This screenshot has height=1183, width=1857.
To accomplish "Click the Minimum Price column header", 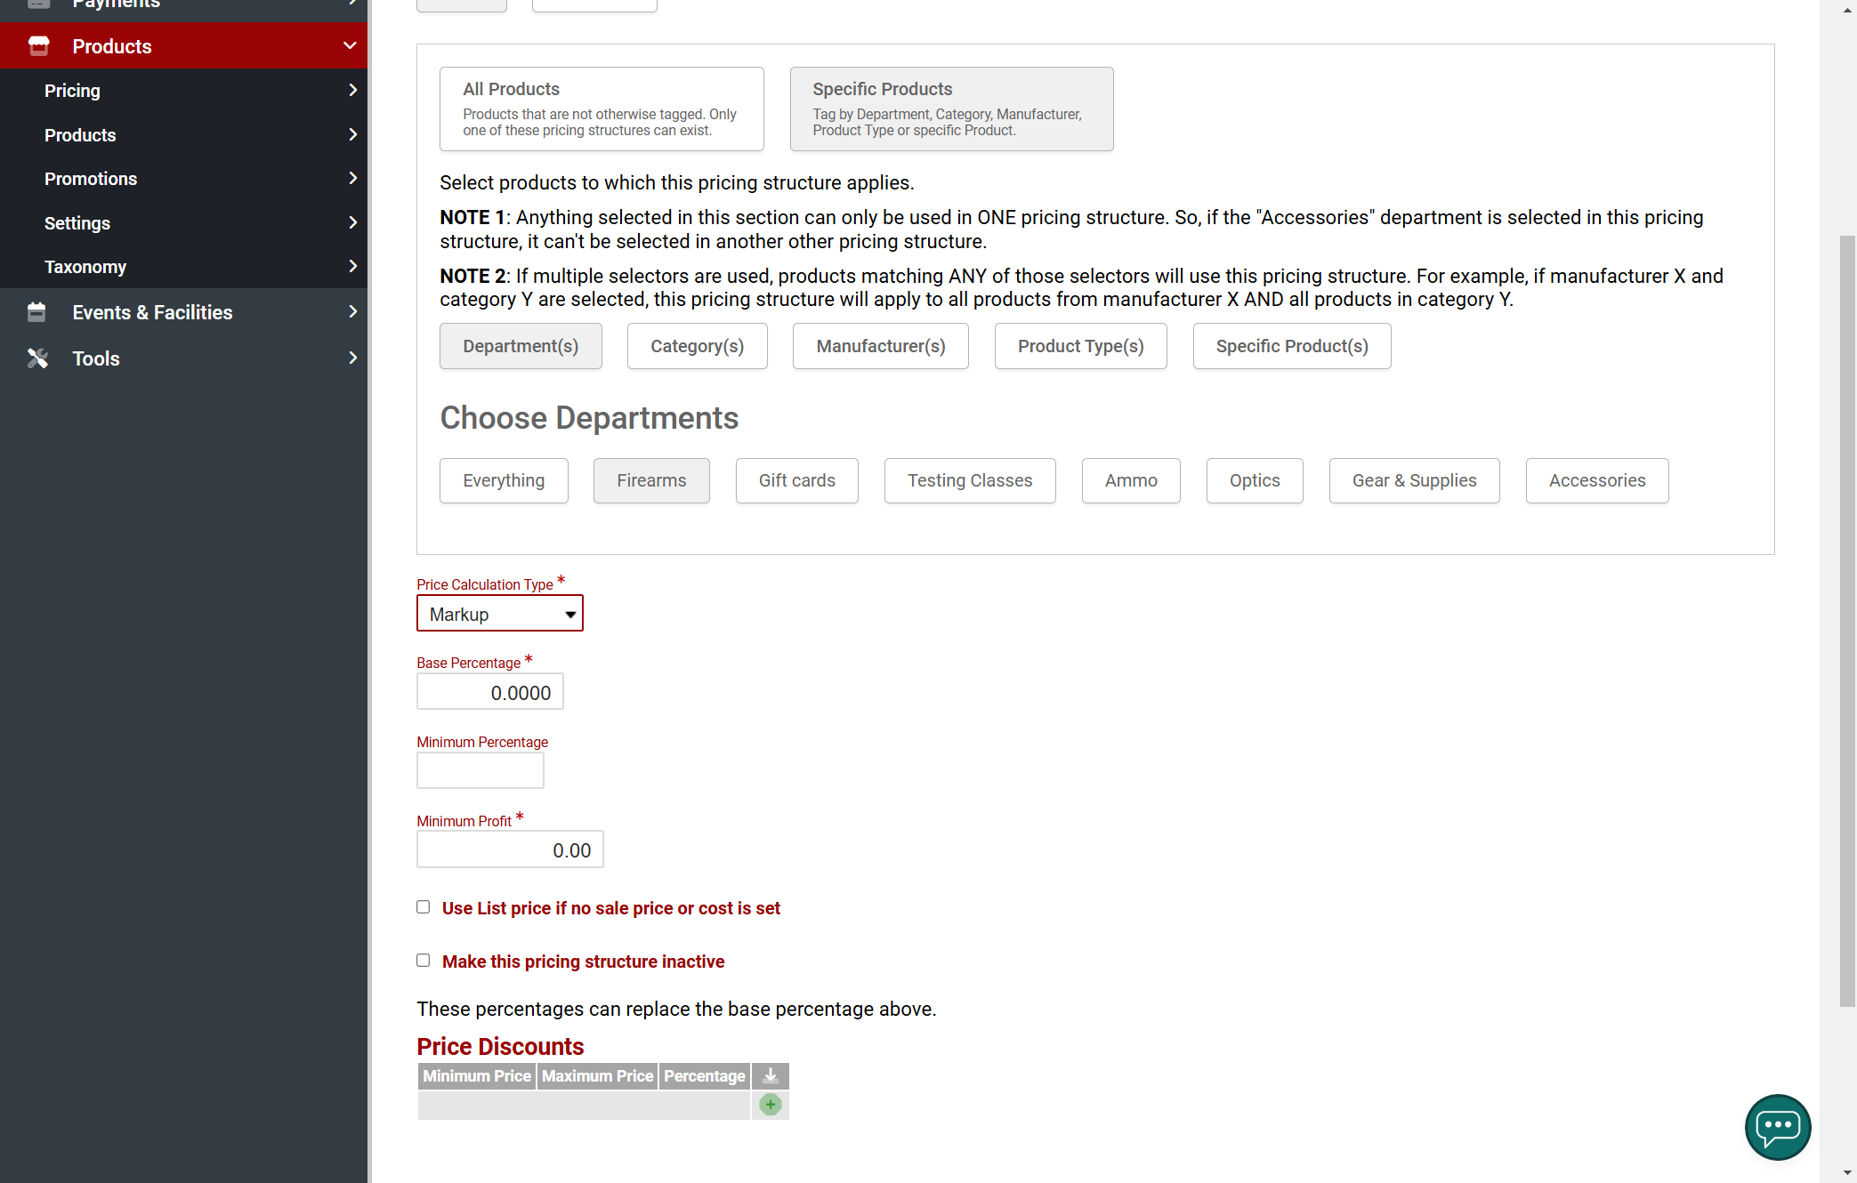I will coord(477,1076).
